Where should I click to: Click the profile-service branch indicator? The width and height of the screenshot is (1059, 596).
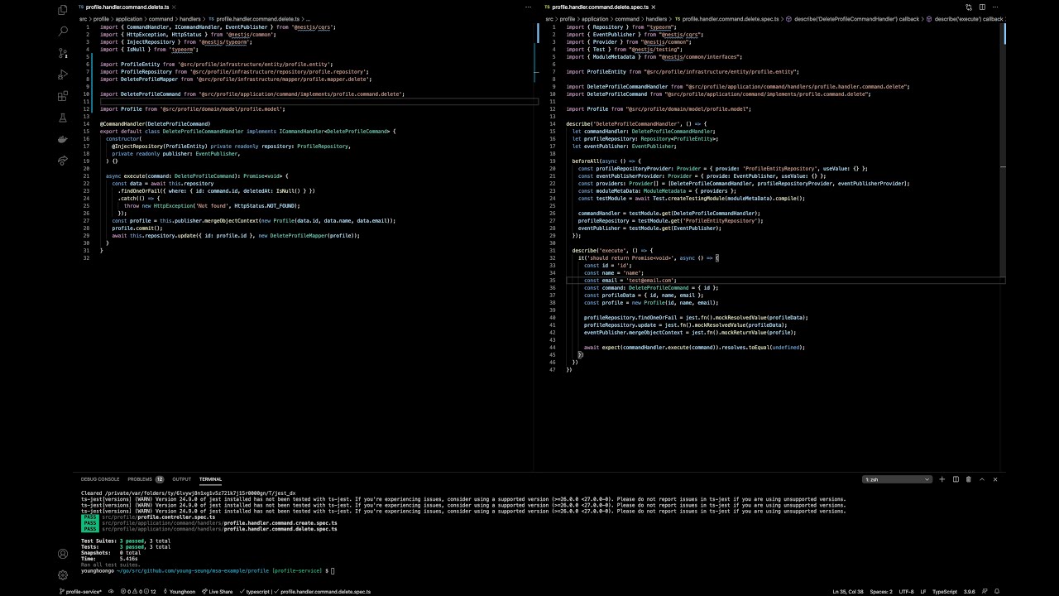(x=80, y=592)
